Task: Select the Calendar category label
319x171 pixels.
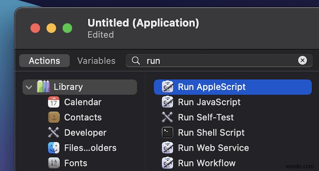Action: 83,102
